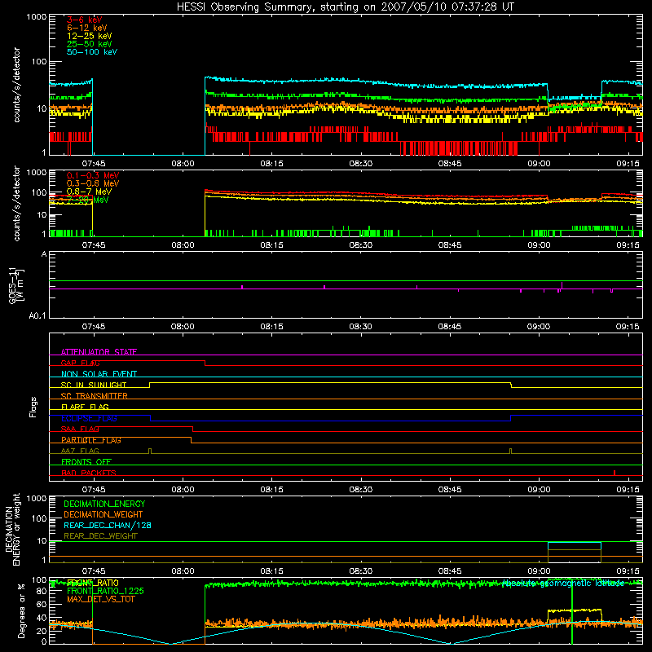Click the second AAZ_FLAG pulse near 08:55

[x=511, y=452]
